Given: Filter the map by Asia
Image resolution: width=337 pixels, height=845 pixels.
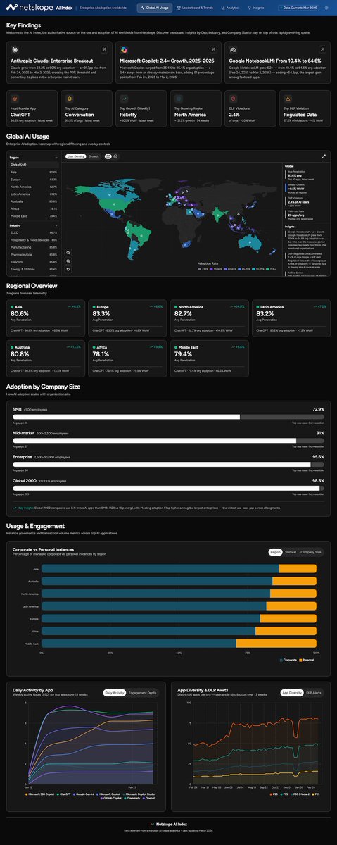Looking at the screenshot, I should click(34, 172).
